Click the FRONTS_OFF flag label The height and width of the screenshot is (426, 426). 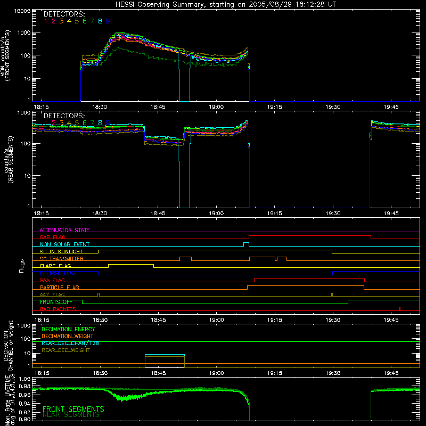click(56, 302)
